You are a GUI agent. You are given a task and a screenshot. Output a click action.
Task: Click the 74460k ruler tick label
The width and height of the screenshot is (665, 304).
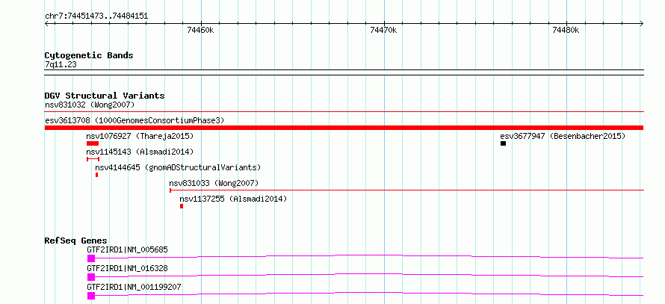(x=200, y=30)
